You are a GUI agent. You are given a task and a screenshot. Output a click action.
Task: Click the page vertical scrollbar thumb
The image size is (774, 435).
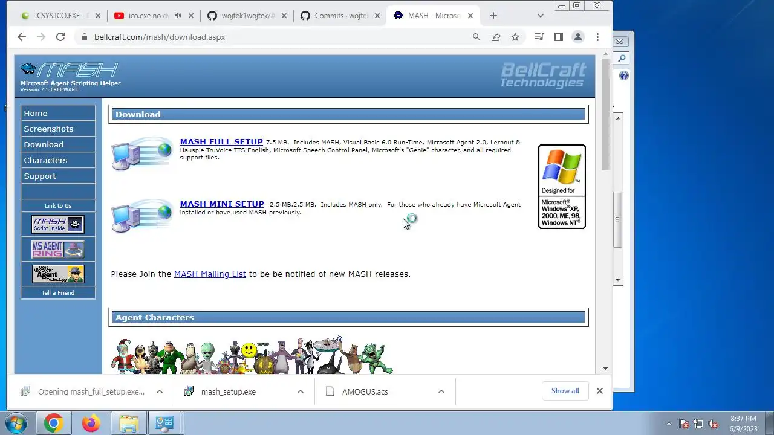click(605, 115)
